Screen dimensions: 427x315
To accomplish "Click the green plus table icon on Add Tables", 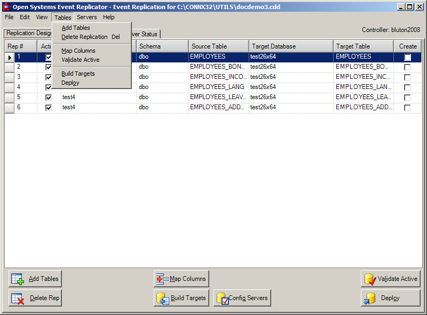I will pos(18,278).
